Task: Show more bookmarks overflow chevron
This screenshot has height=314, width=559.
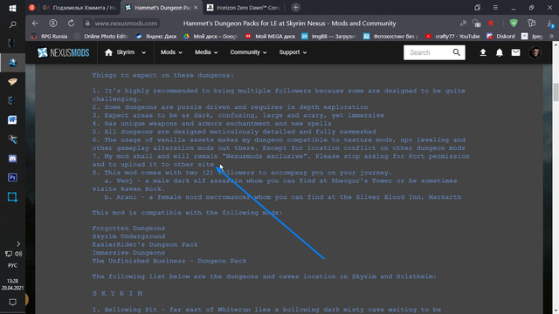Action: (x=551, y=37)
